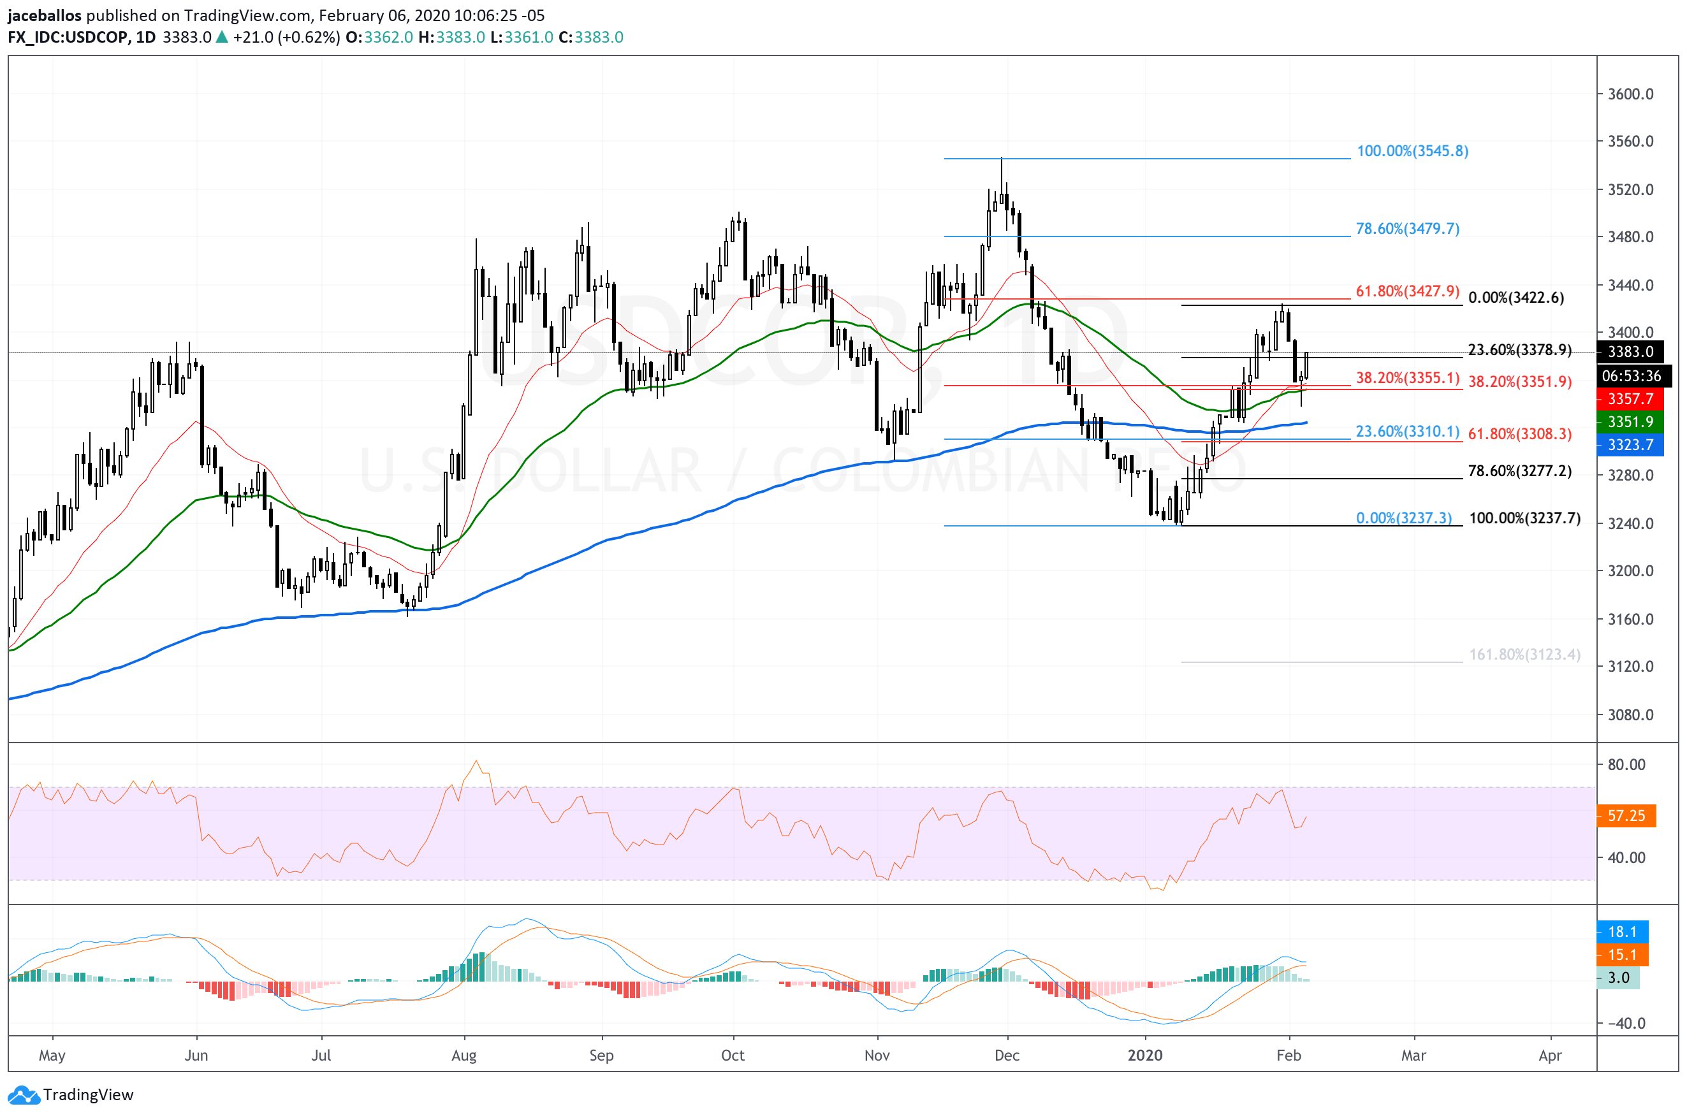The width and height of the screenshot is (1687, 1118).
Task: Select the 78.60%(3277.2) Fibonacci label
Action: point(1520,471)
